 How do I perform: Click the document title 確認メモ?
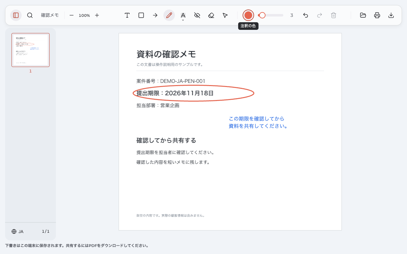[x=50, y=15]
